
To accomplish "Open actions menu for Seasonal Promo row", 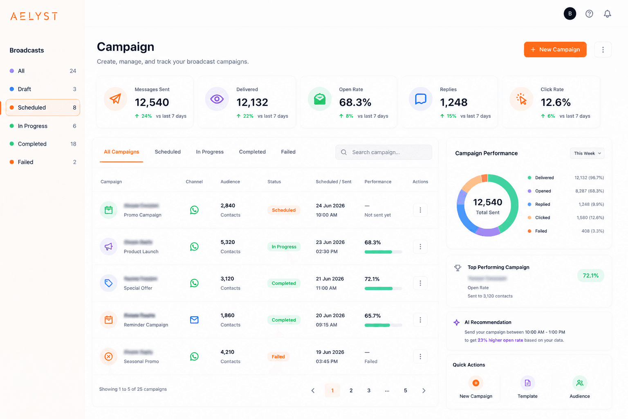I will click(420, 356).
